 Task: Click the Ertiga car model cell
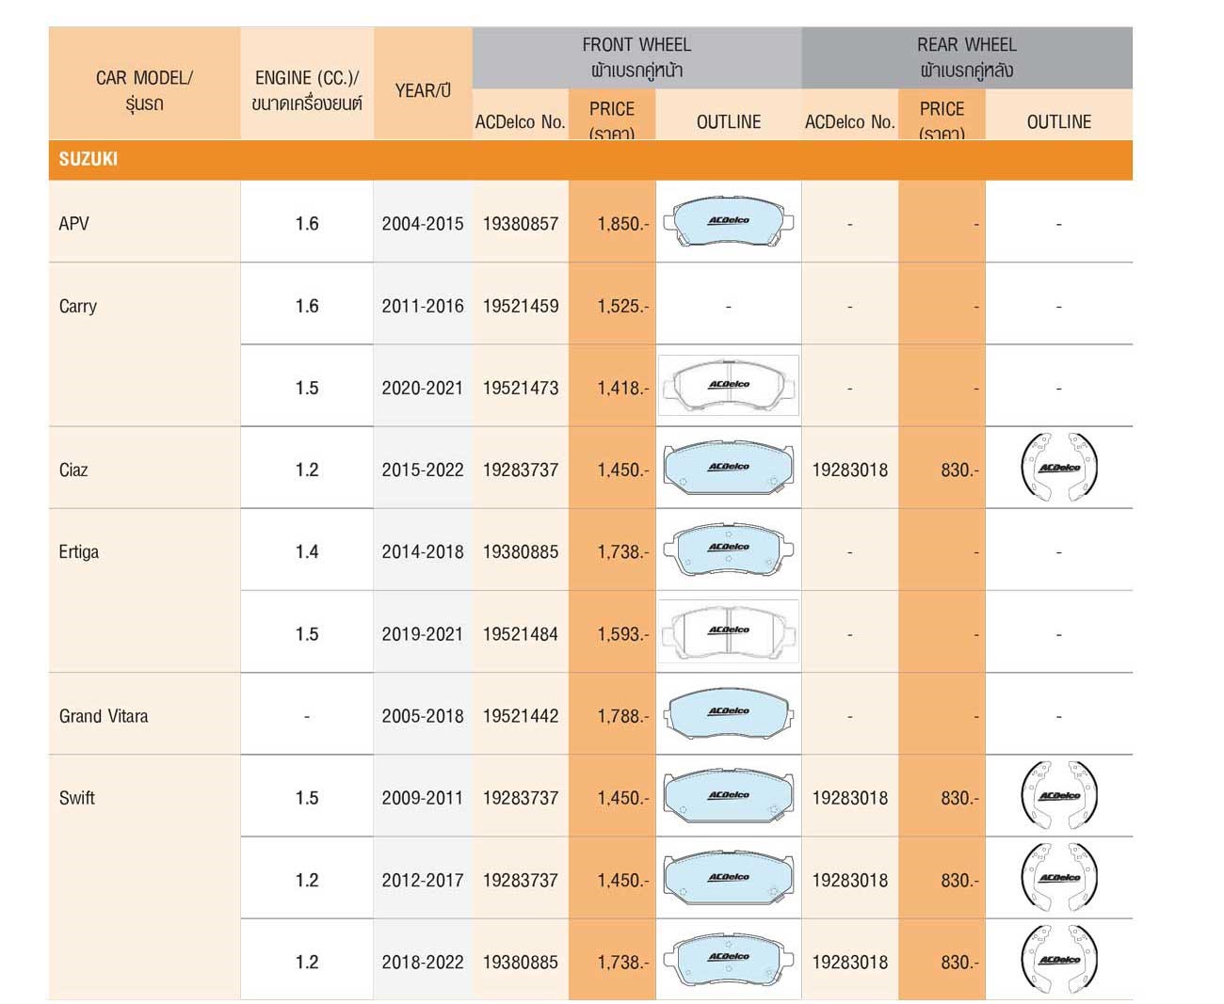144,591
